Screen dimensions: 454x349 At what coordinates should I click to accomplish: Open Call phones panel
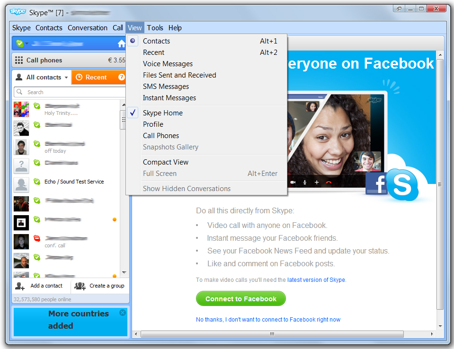[69, 60]
